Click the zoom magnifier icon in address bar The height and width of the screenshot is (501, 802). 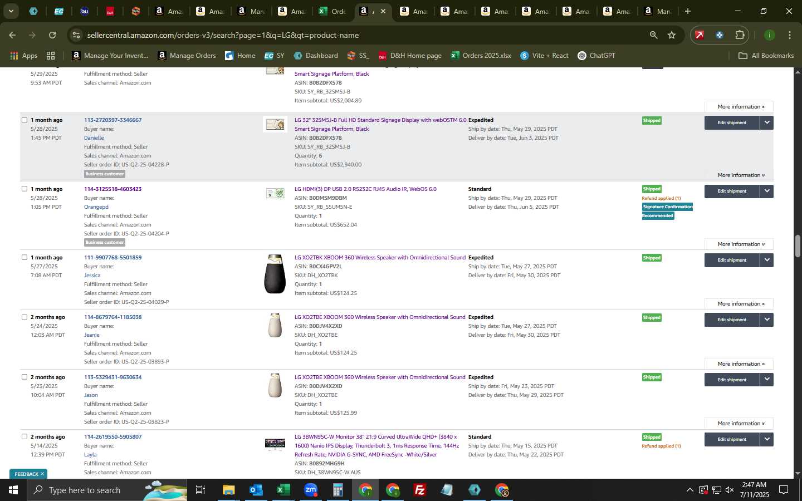point(653,35)
